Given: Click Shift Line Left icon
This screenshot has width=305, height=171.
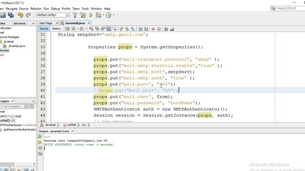Looking at the screenshot, I should pos(140,29).
